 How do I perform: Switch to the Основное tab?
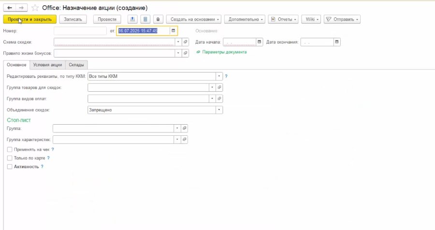(16, 65)
